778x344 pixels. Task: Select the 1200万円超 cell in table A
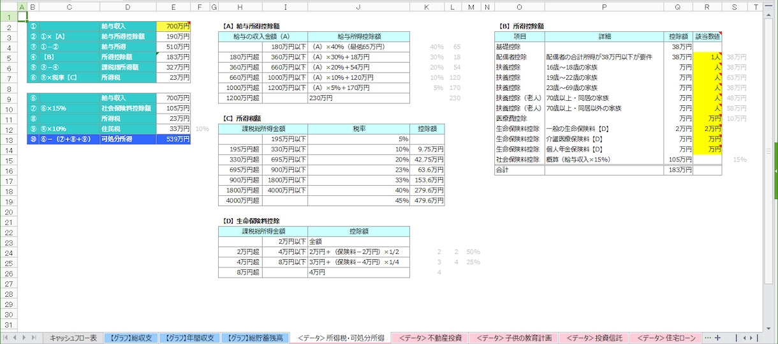coord(240,98)
